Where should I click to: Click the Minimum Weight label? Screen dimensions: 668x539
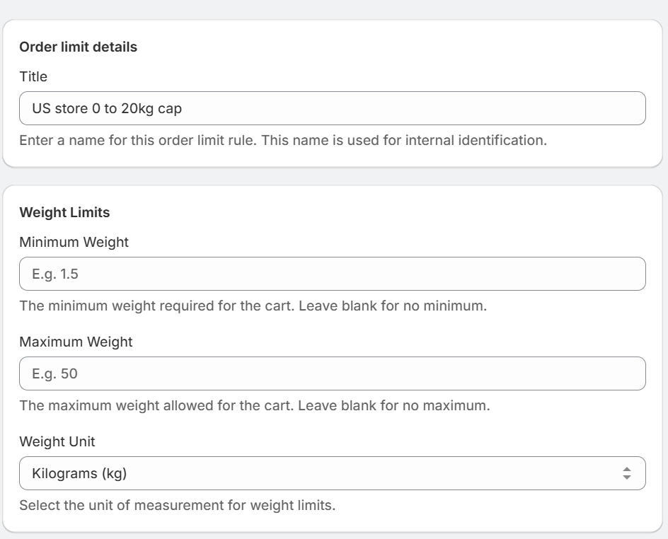point(74,242)
